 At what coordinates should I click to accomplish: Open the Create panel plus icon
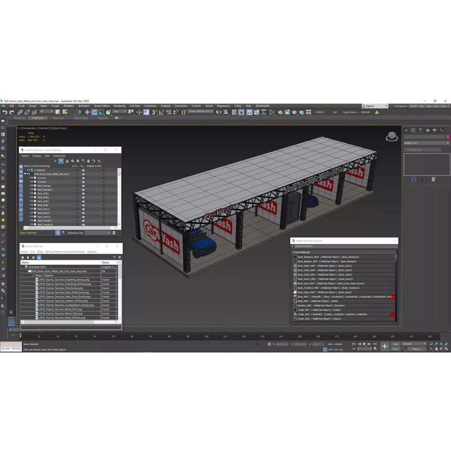[406, 130]
